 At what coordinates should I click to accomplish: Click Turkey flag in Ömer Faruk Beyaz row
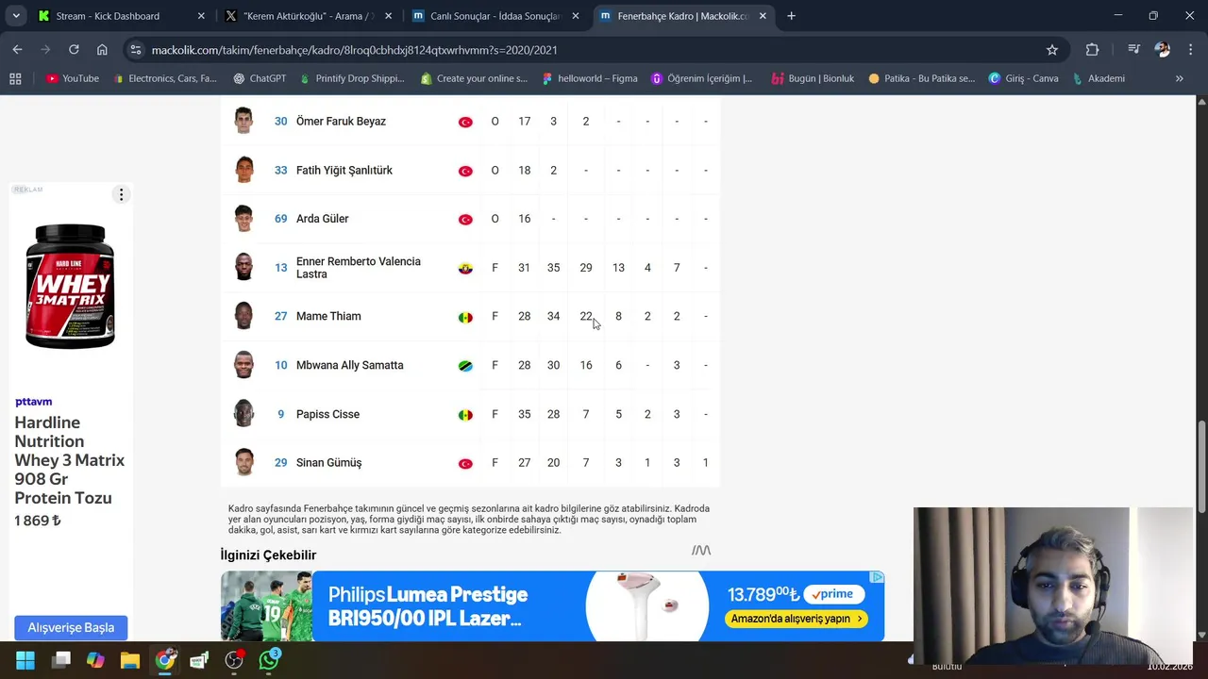(x=465, y=122)
